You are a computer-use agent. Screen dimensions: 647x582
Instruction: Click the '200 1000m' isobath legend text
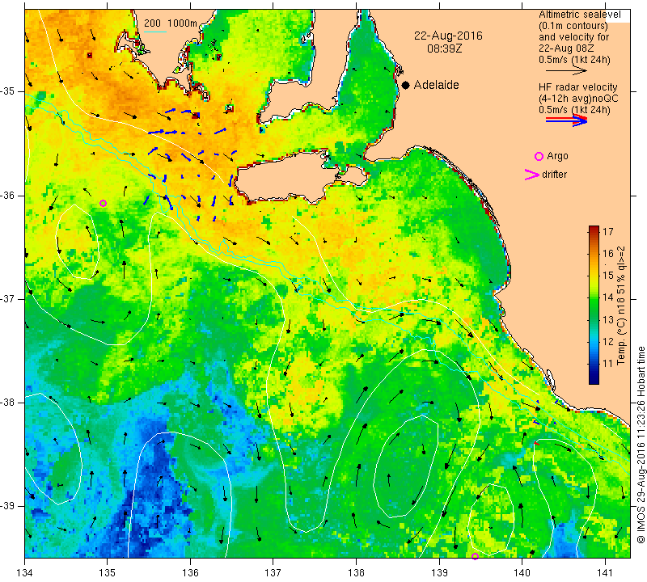point(171,23)
